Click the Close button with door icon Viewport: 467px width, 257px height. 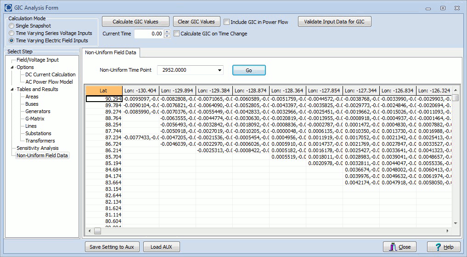[400, 247]
